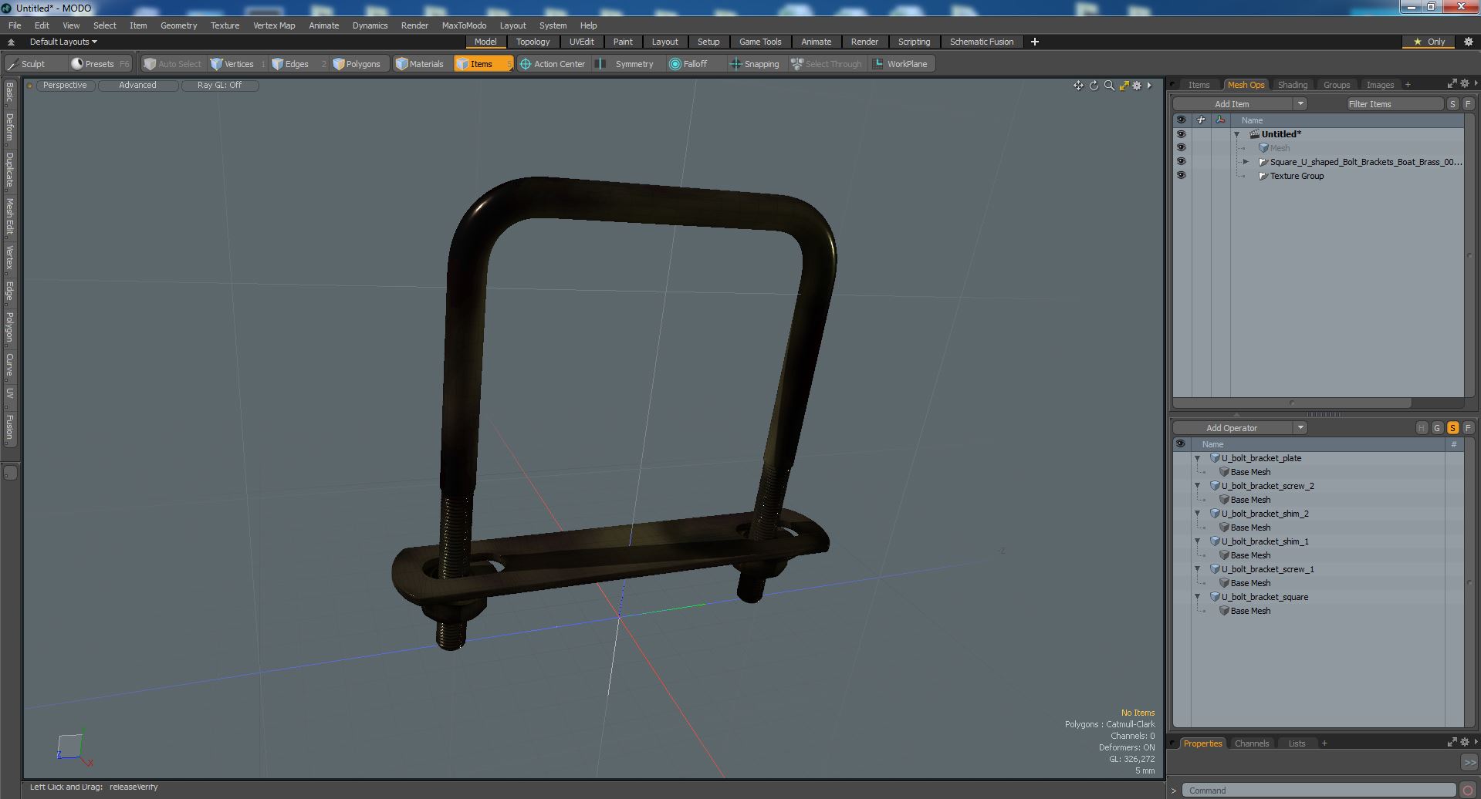
Task: Open the Default Layouts dropdown
Action: [x=63, y=42]
